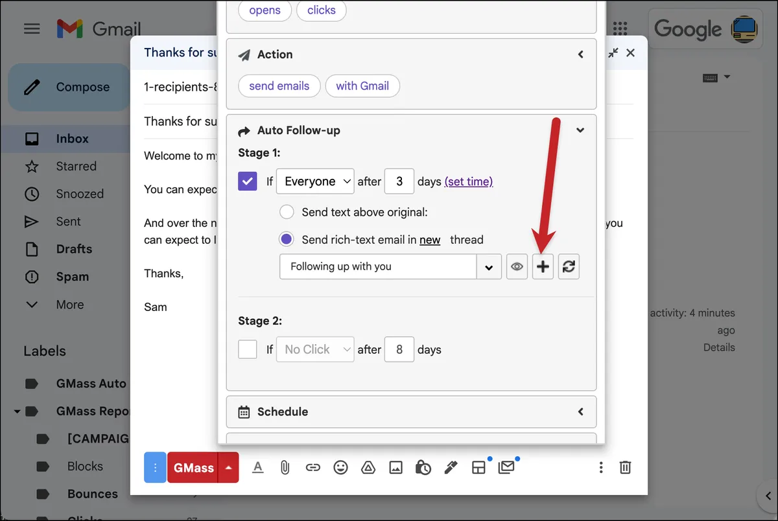Viewport: 778px width, 521px height.
Task: Insert files using Google Drive icon
Action: [368, 467]
